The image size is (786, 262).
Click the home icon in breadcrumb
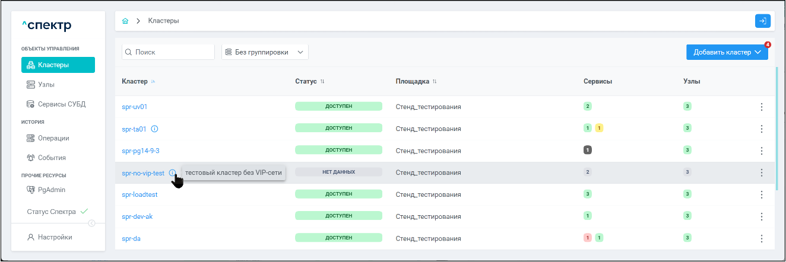click(x=125, y=21)
